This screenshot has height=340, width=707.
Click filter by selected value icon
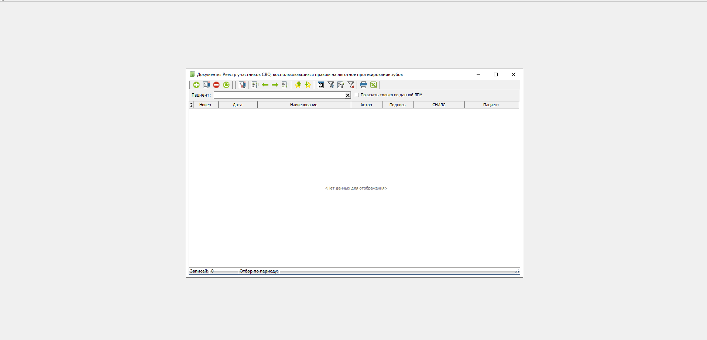[x=341, y=85]
